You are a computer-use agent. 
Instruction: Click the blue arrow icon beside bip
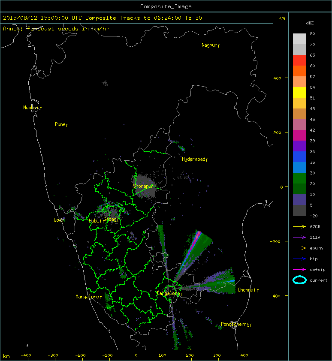[x=299, y=259]
